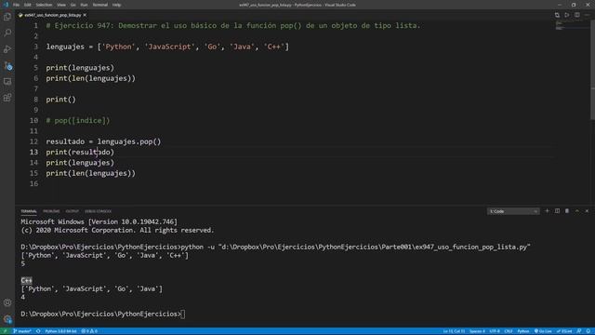Click the highlighted 'C++' terminal output

pyautogui.click(x=27, y=280)
